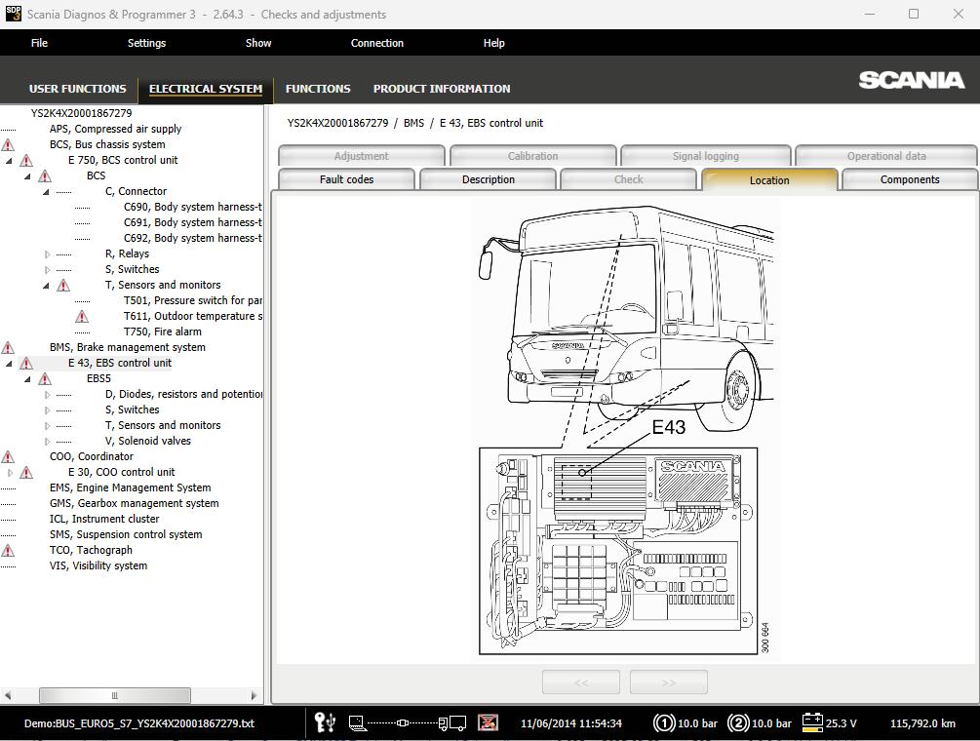Open the Help menu

pyautogui.click(x=493, y=43)
